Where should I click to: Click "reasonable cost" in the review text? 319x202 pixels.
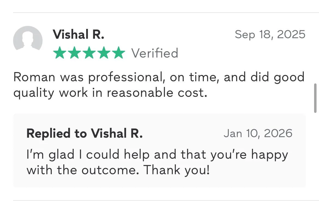[x=157, y=93]
